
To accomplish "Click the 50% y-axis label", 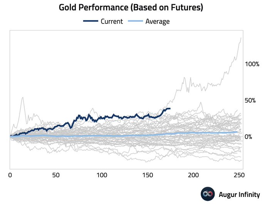I will click(250, 100).
